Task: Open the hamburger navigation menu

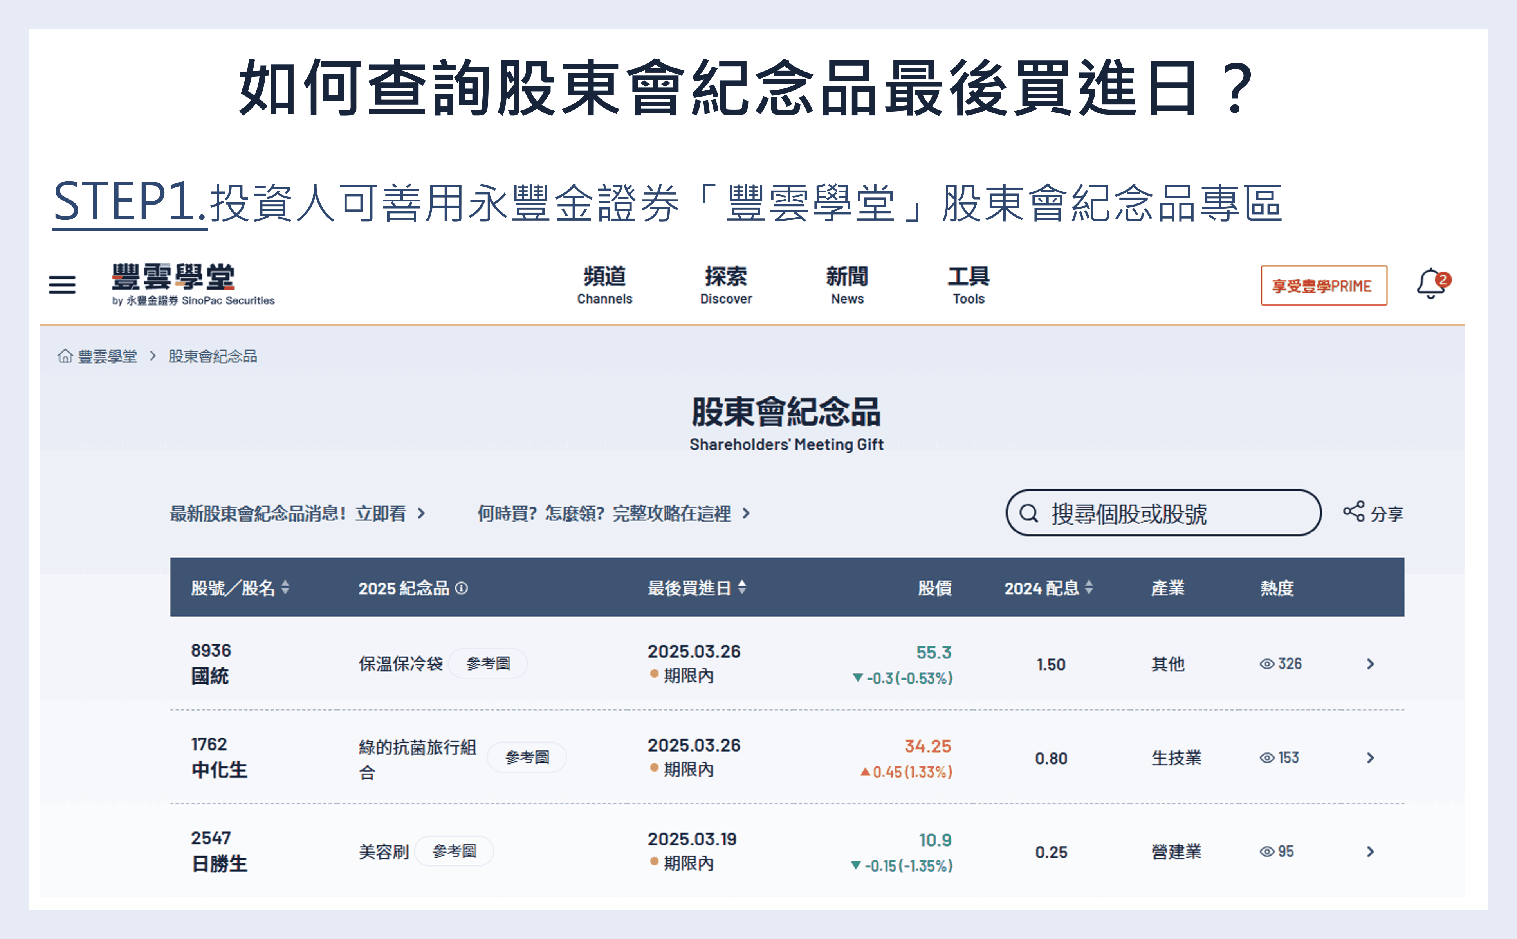Action: click(61, 284)
